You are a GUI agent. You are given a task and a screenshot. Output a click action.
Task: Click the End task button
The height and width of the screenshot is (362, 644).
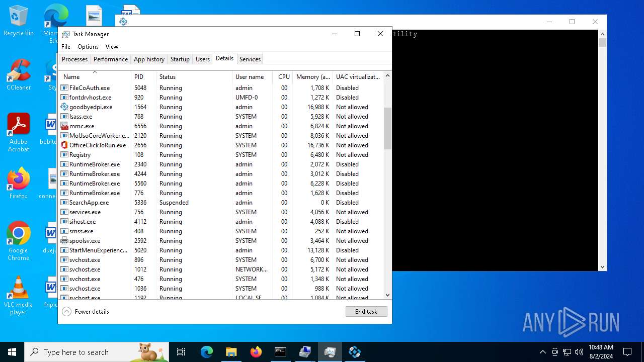coord(366,312)
